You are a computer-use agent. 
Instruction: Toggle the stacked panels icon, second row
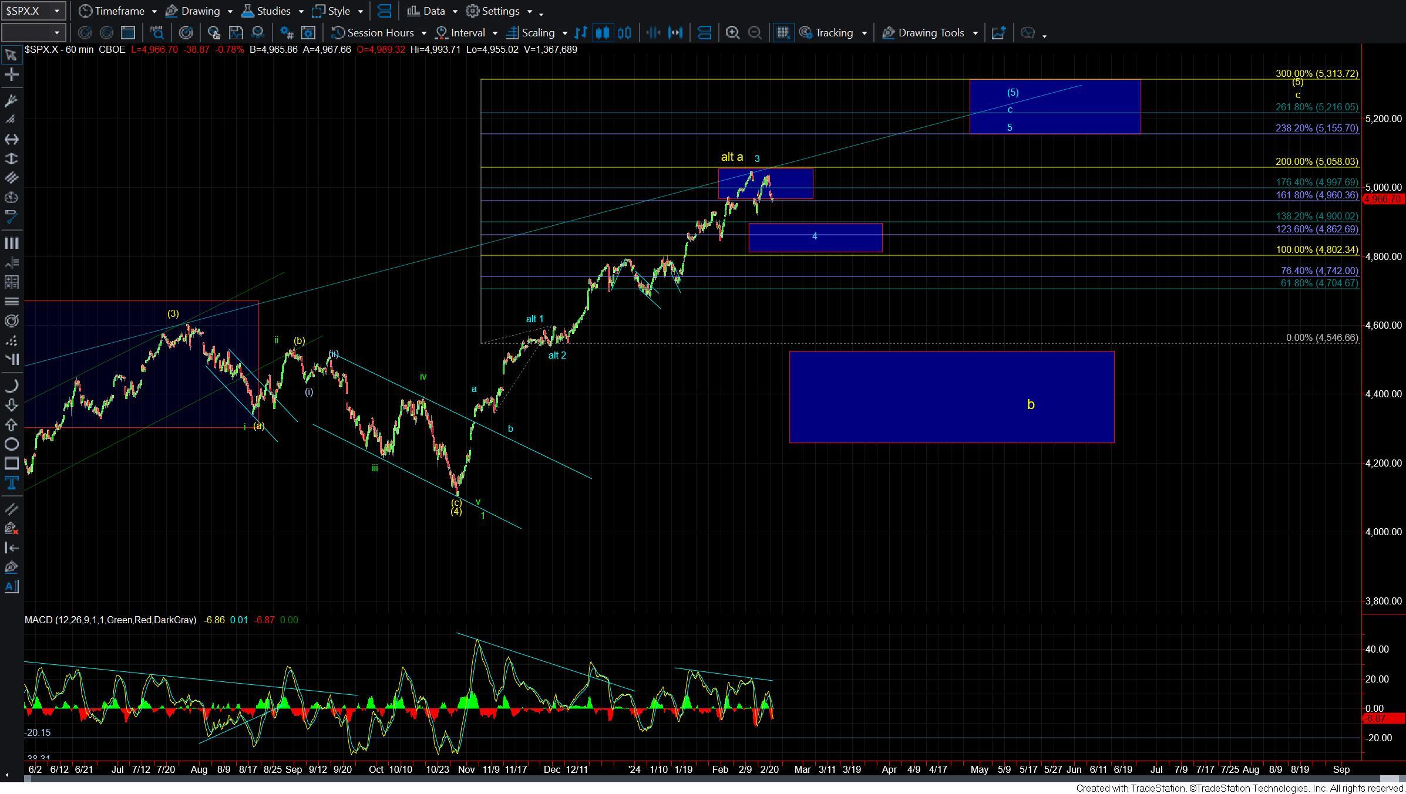[704, 33]
